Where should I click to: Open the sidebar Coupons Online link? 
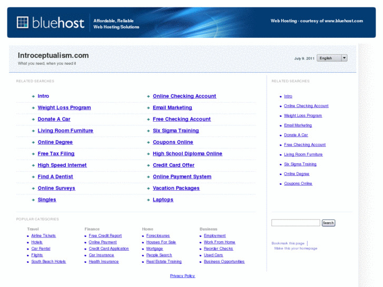point(298,183)
